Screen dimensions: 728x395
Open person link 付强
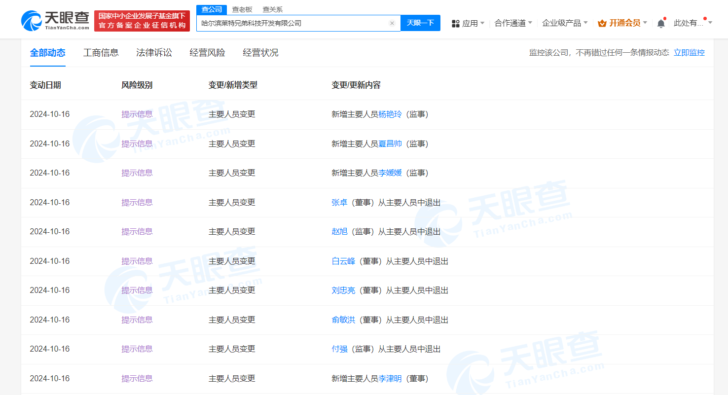pos(340,349)
